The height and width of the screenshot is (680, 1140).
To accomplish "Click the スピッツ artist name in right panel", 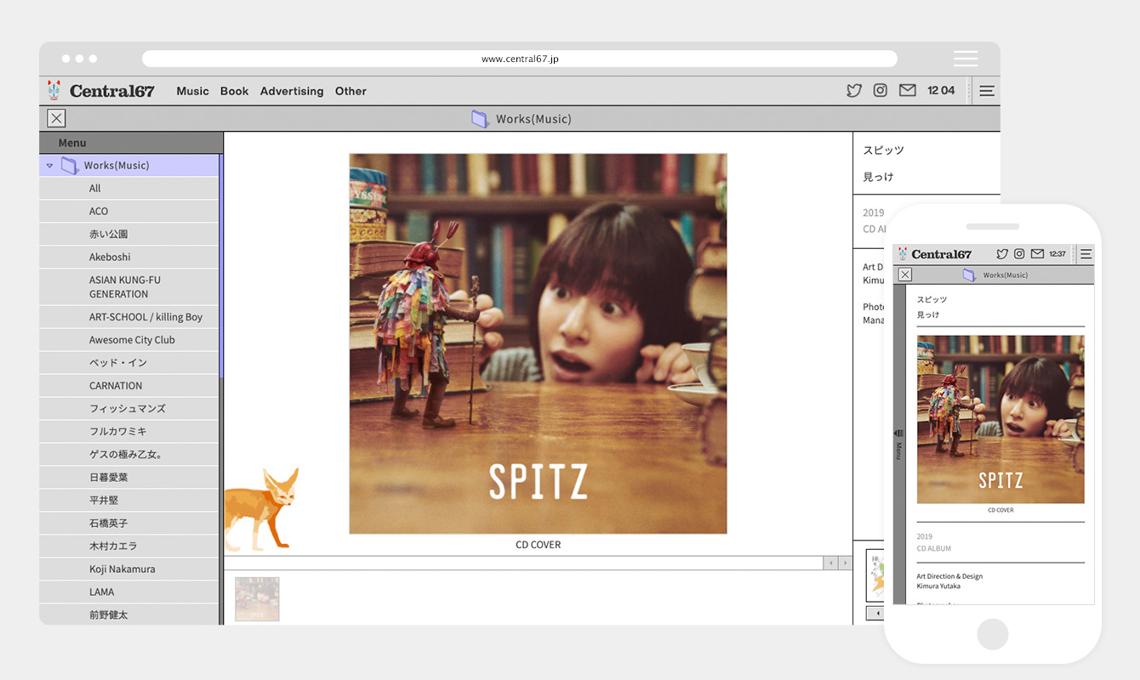I will (x=884, y=150).
